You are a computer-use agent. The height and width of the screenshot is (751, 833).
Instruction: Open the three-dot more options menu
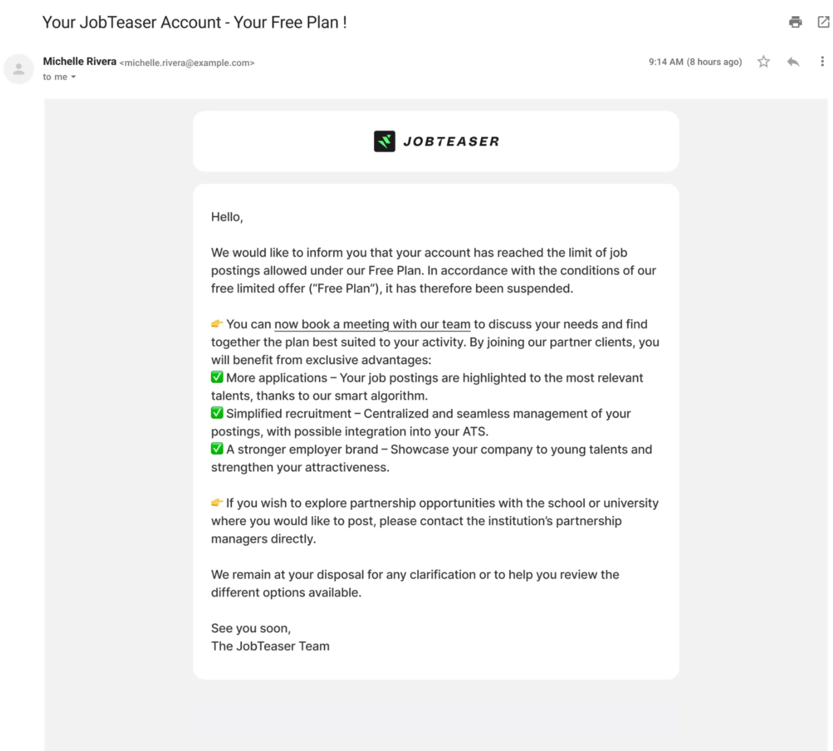(x=822, y=61)
